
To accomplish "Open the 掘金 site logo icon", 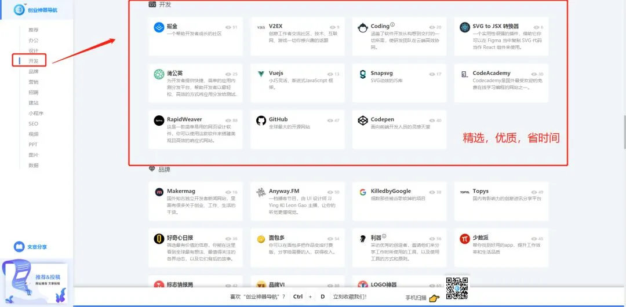I will (159, 28).
